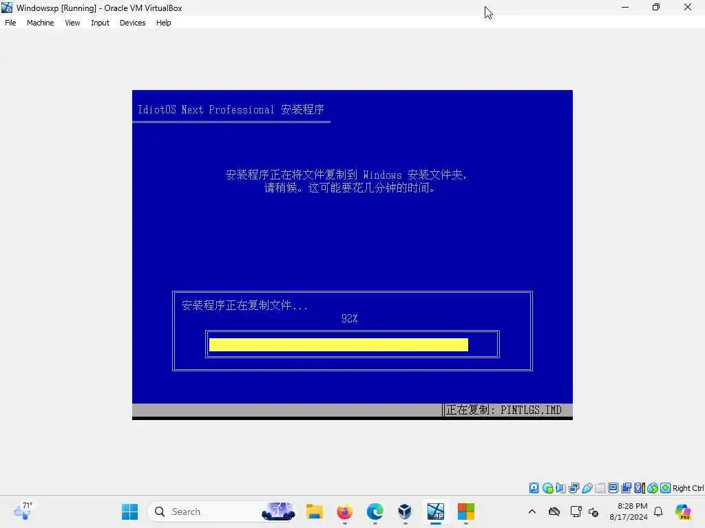The image size is (705, 528).
Task: Open the Help menu
Action: [x=163, y=23]
